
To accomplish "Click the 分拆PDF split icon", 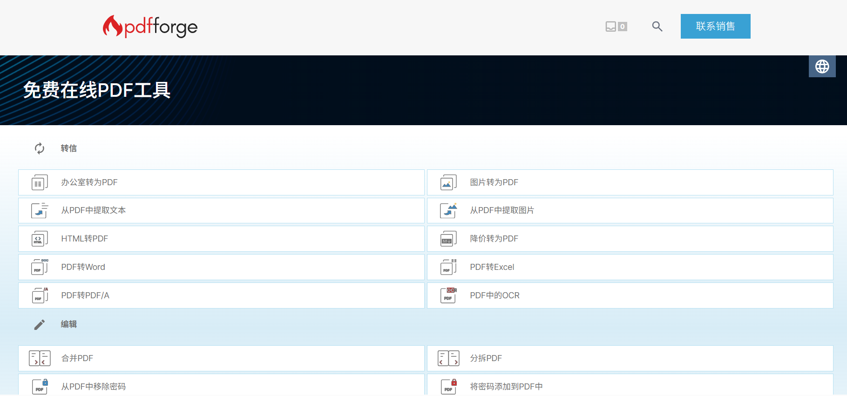I will click(448, 358).
